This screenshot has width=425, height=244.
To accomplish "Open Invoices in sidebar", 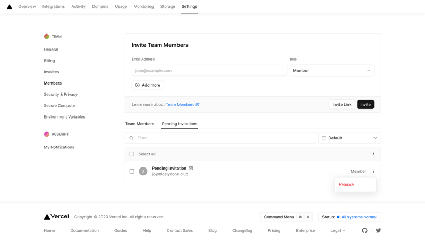I will 52,72.
